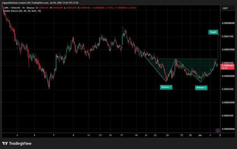Viewport: 237px width, 149px height.
Task: Click the open value O0.00006406 in legend
Action: pos(42,8)
